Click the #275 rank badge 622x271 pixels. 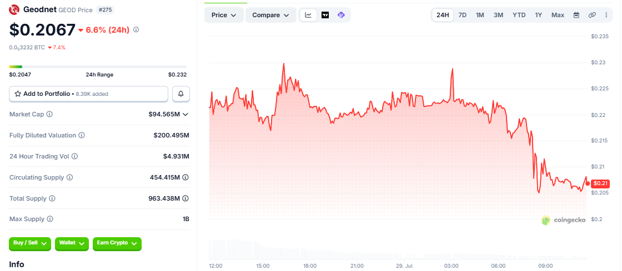[x=105, y=9]
